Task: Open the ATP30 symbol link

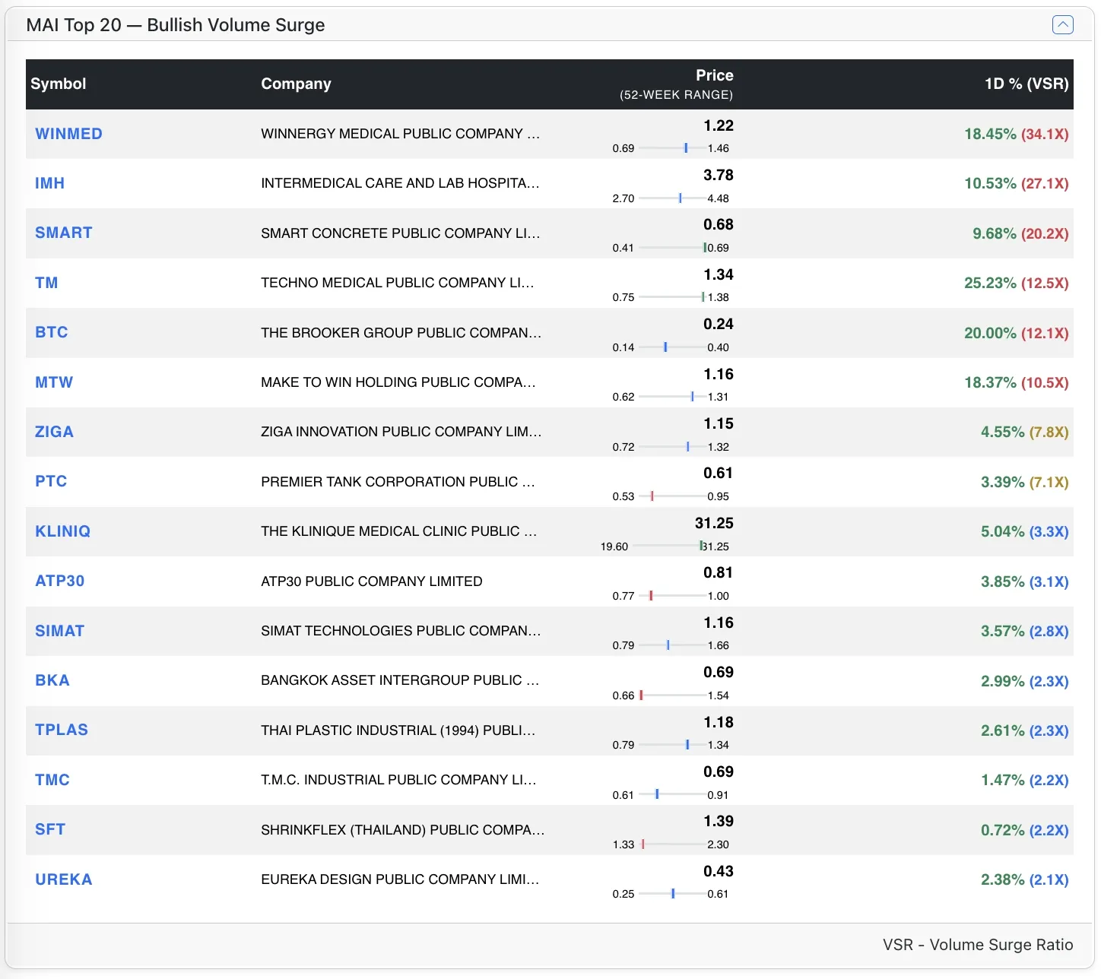Action: click(59, 581)
